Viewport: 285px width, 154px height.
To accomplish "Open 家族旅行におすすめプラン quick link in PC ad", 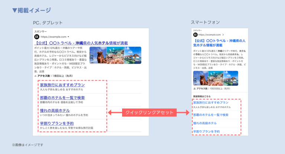I will click(62, 85).
